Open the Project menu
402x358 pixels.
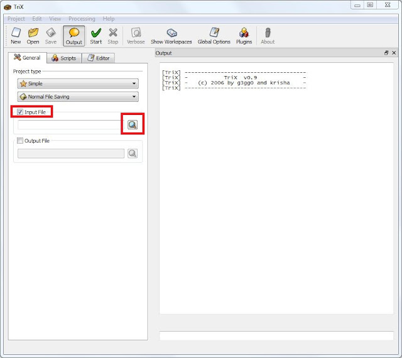point(16,19)
